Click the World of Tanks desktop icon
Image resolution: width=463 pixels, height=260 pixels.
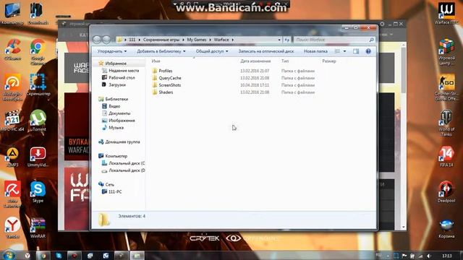tap(446, 123)
